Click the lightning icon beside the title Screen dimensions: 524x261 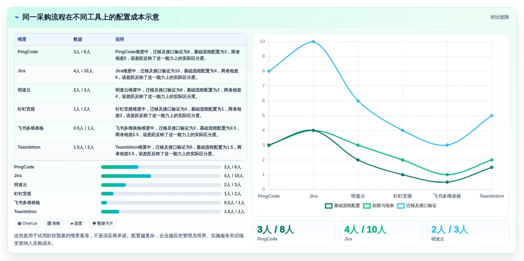pyautogui.click(x=17, y=17)
